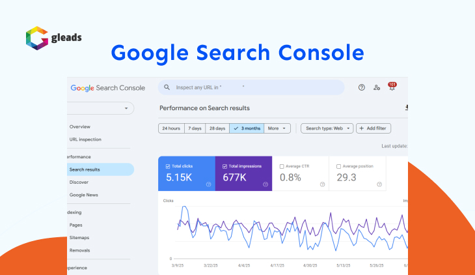Click the Experience section header in sidebar

tap(77, 268)
